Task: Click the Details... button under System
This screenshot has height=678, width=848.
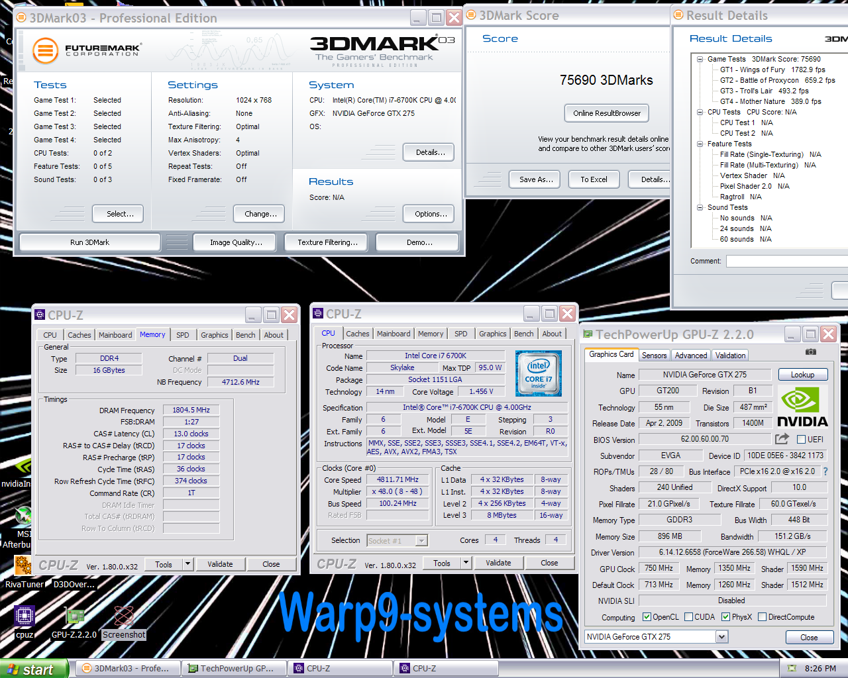Action: point(429,152)
